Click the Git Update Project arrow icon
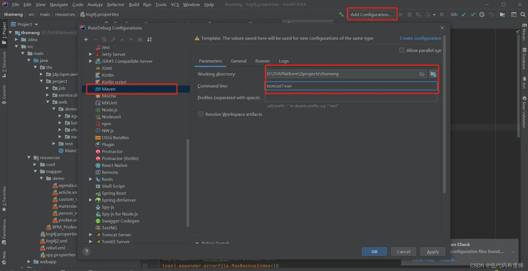The image size is (528, 271). tap(464, 14)
